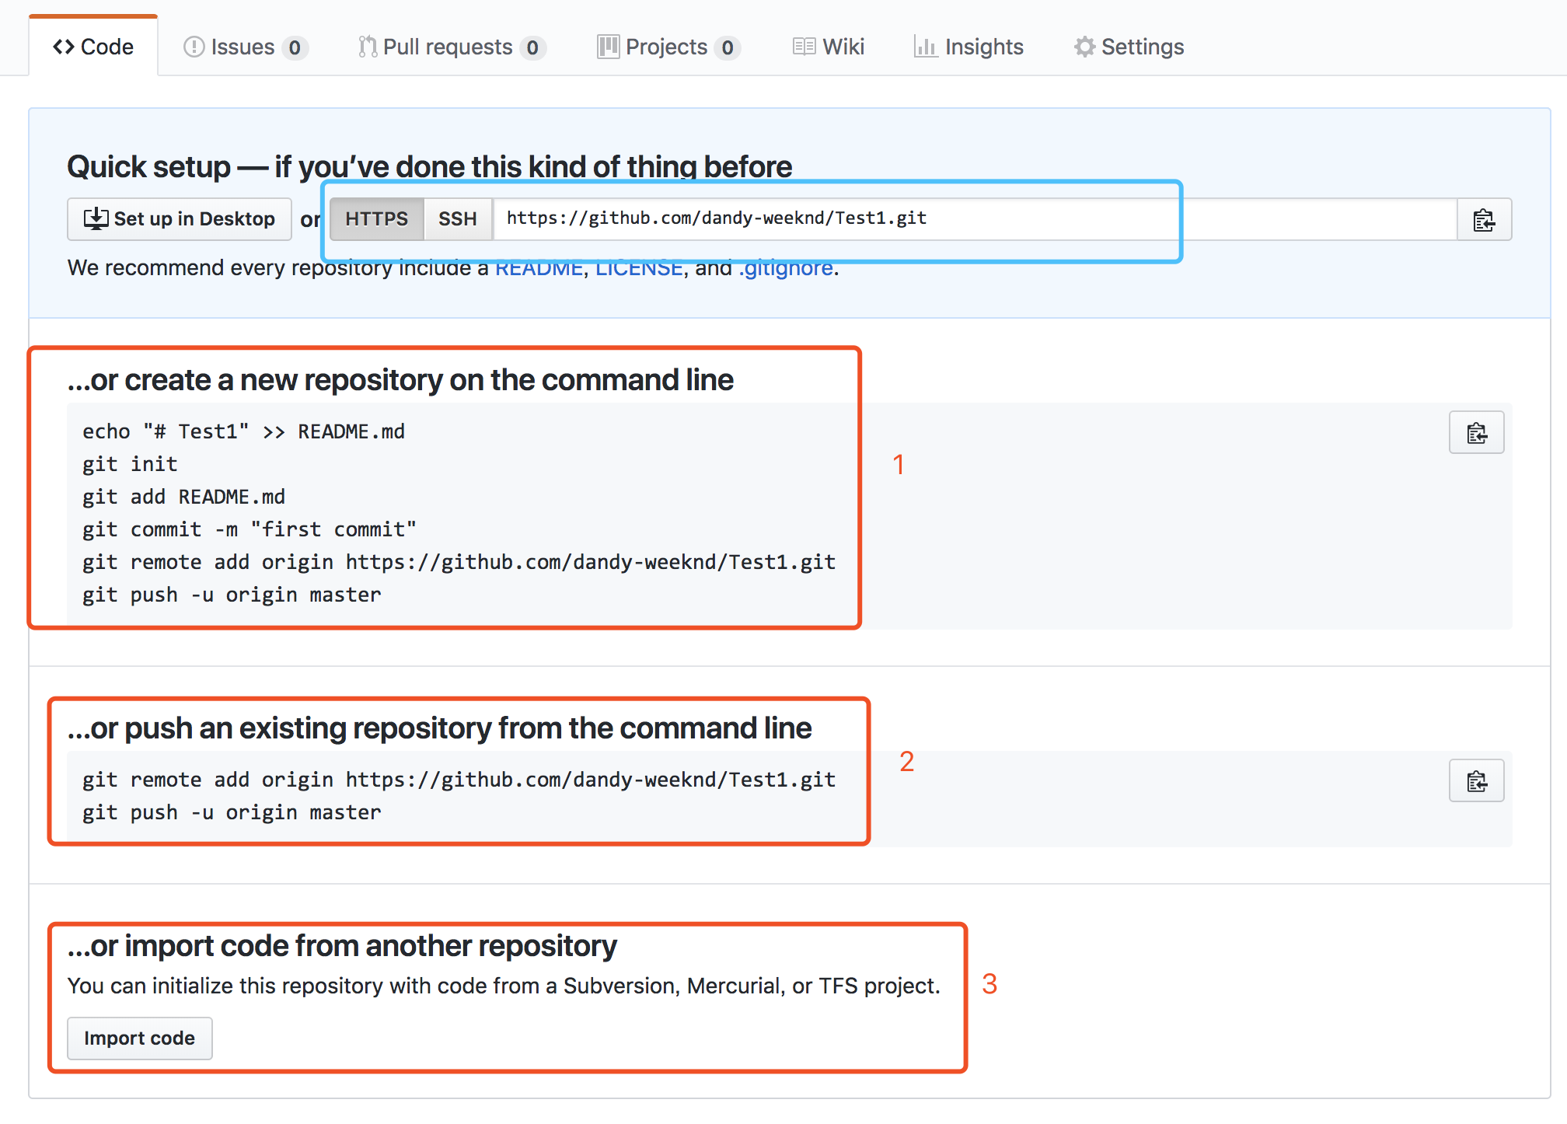Copy the push existing repository commands

(x=1476, y=781)
